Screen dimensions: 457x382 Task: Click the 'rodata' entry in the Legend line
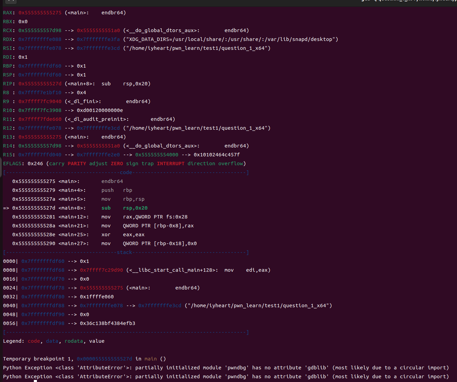coord(74,341)
